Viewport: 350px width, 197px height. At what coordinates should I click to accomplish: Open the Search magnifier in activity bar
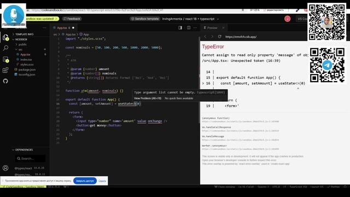coord(5,48)
